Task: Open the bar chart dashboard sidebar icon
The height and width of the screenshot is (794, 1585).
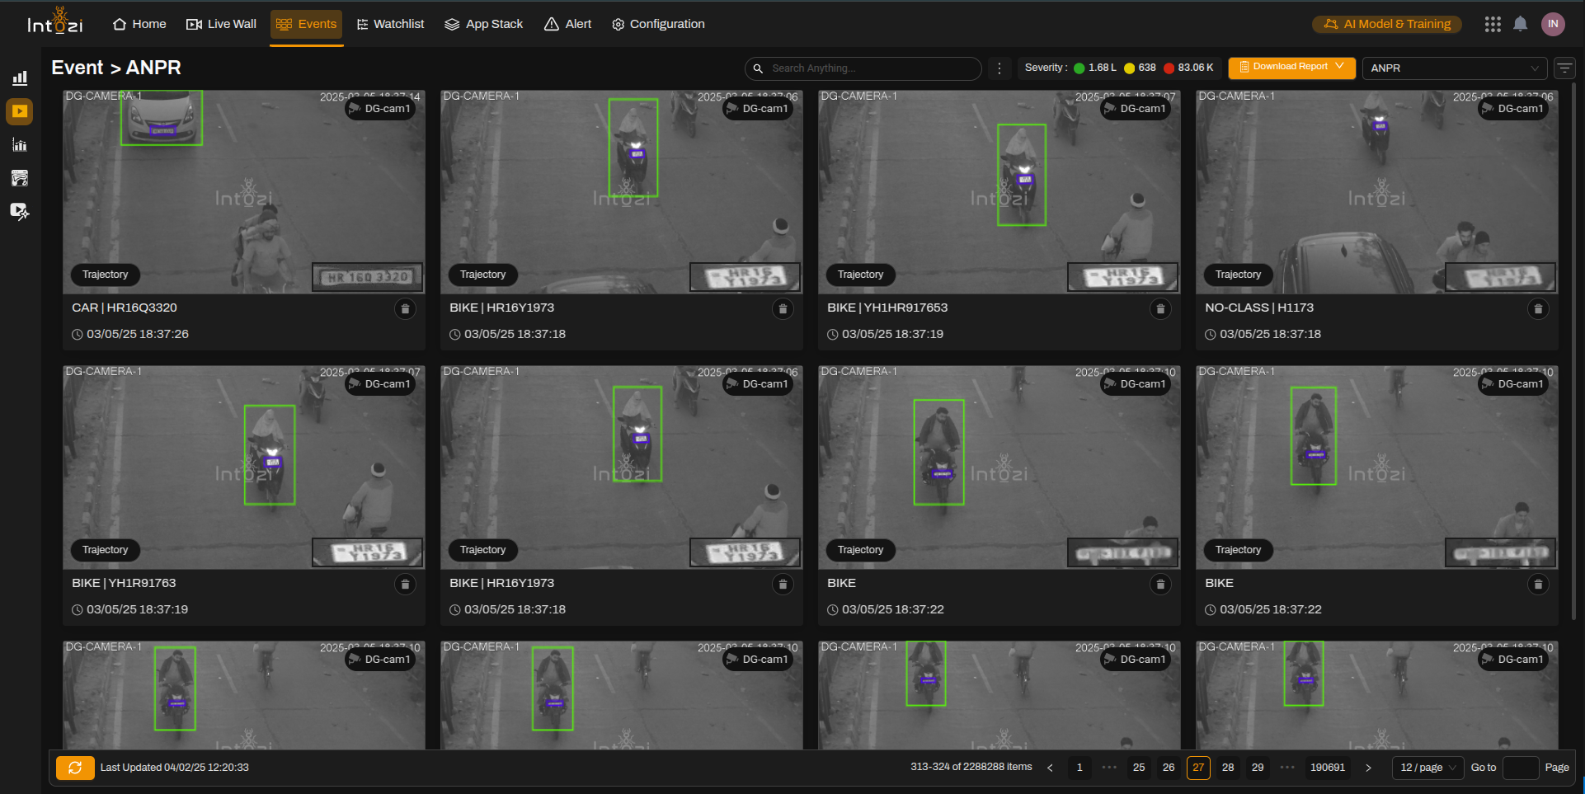Action: pos(20,78)
